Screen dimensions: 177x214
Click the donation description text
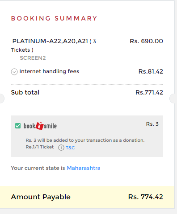coord(85,140)
